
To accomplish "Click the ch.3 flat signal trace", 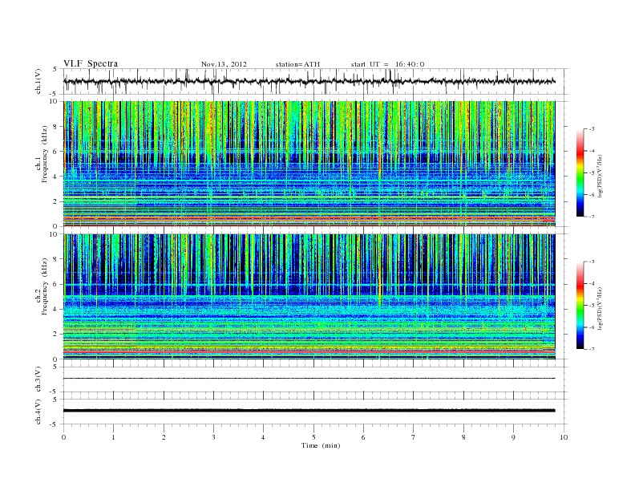I will [x=309, y=379].
